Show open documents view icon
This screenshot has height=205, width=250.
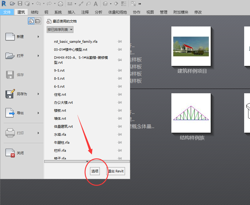[37, 21]
